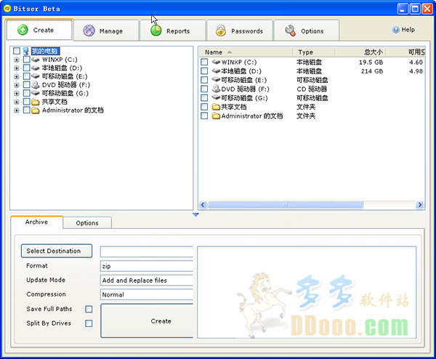Click scroll-right arrow of file list
Image resolution: width=436 pixels, height=359 pixels.
[x=419, y=205]
